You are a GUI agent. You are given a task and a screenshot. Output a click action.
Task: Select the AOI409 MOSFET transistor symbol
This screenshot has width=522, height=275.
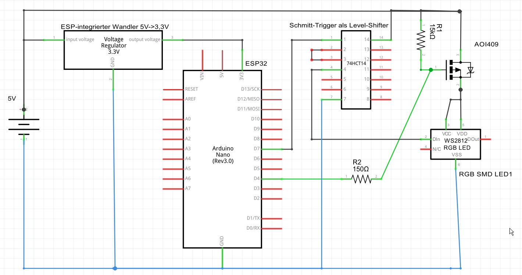click(458, 69)
